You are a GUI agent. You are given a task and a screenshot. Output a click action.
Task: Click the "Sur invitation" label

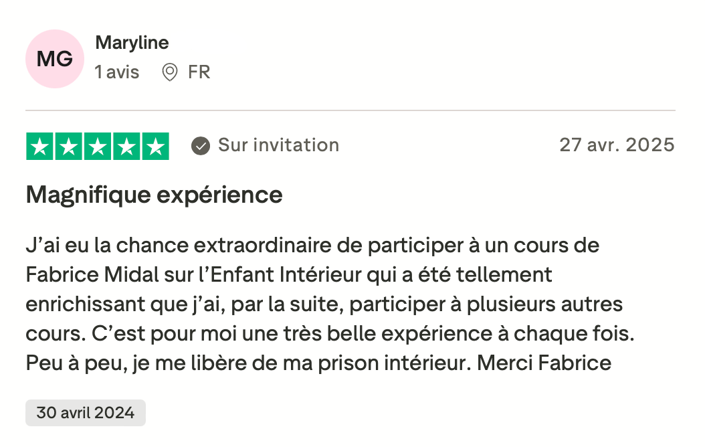click(278, 145)
